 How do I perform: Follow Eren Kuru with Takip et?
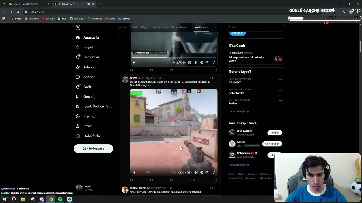point(275,133)
